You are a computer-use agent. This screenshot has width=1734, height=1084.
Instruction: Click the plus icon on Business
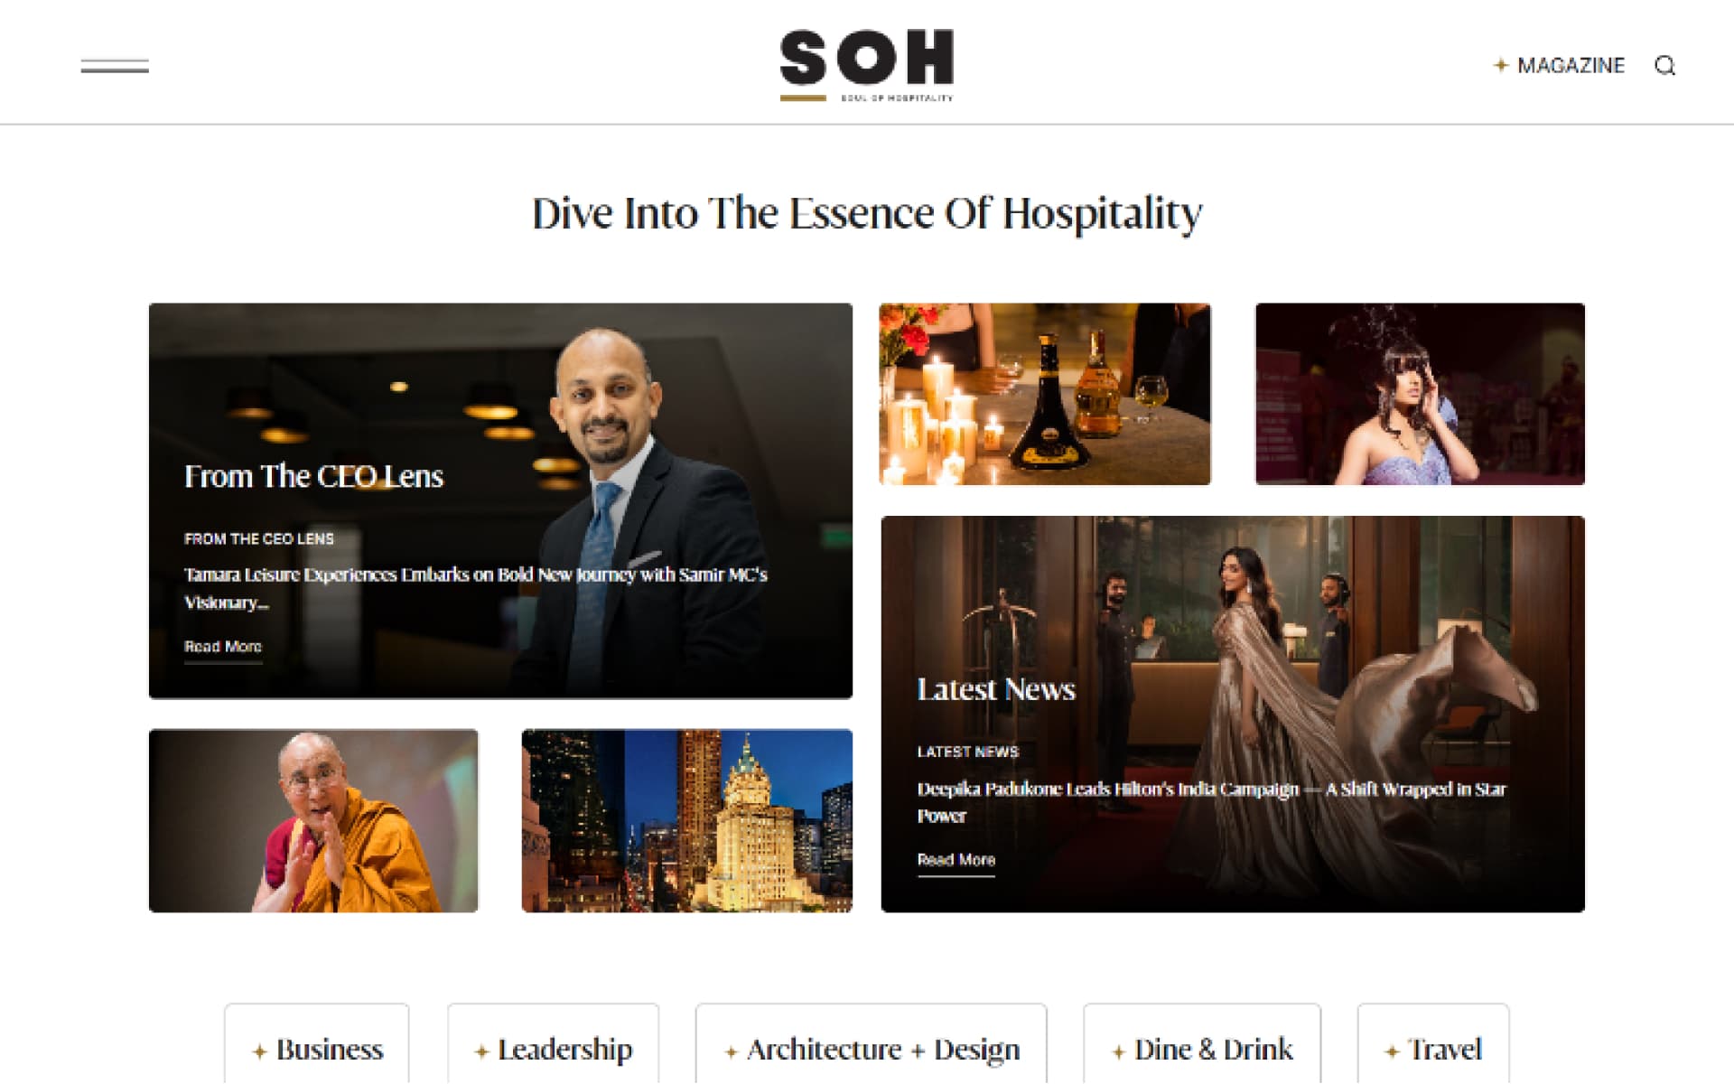pos(259,1051)
